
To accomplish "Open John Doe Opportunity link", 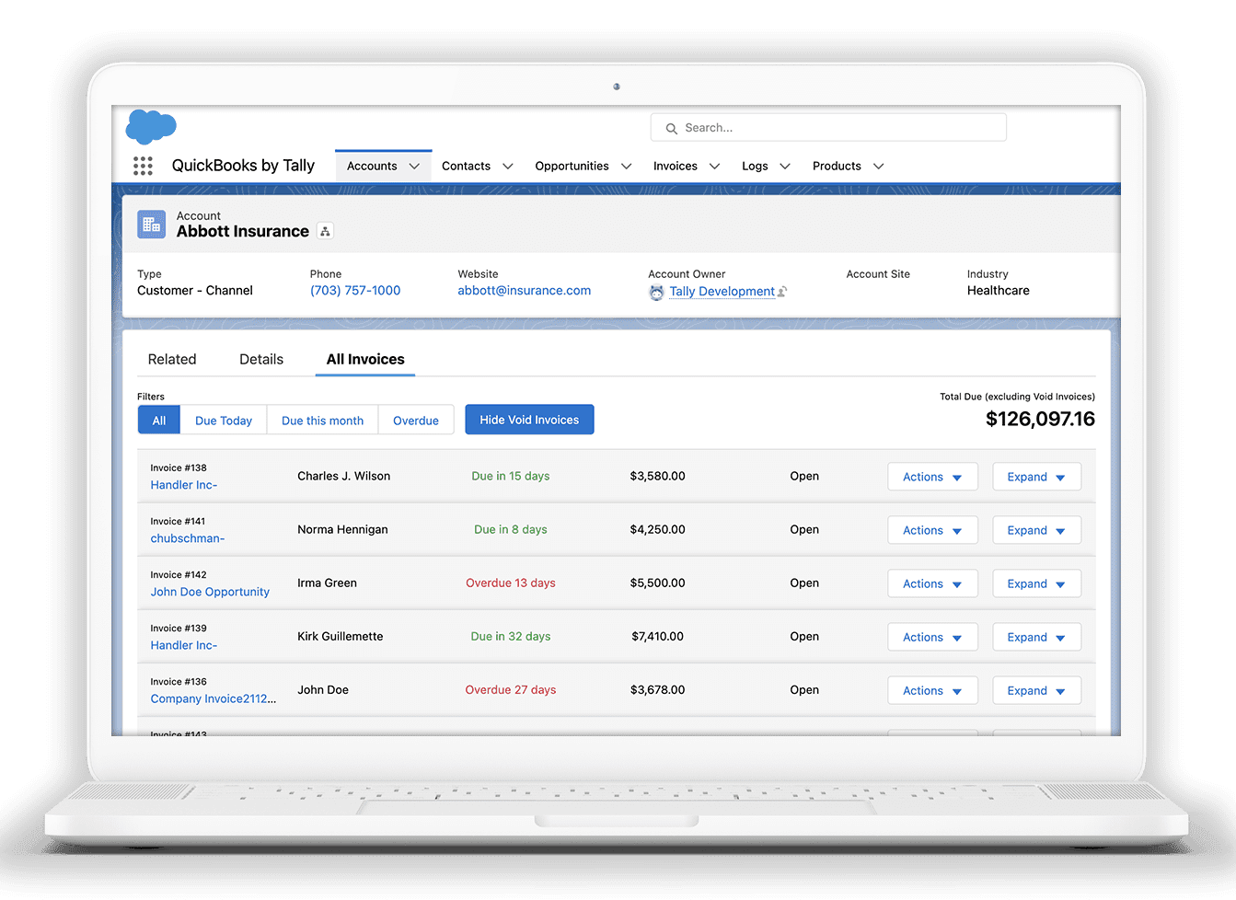I will (x=210, y=592).
